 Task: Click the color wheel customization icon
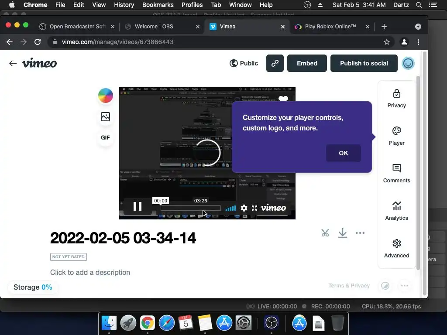[x=106, y=96]
